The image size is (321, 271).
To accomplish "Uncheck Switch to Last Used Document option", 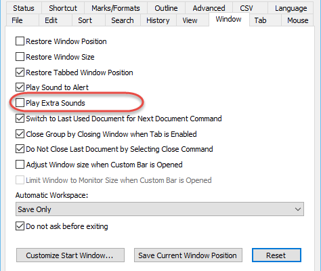I will [20, 119].
